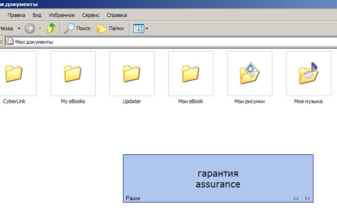This screenshot has height=211, width=337.
Task: Open the Сервис menu
Action: point(90,15)
